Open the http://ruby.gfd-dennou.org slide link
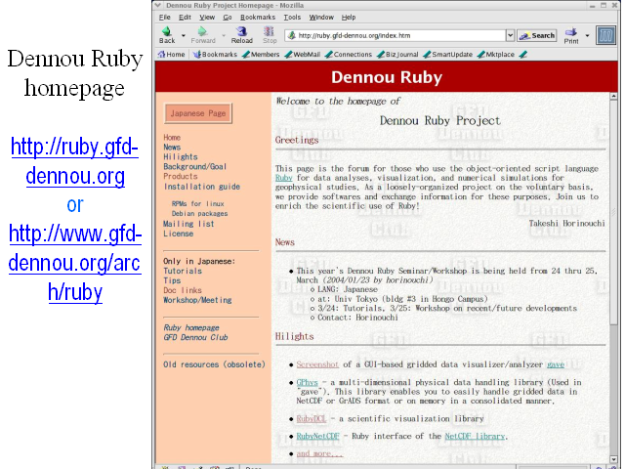This screenshot has width=625, height=469. coord(75,161)
